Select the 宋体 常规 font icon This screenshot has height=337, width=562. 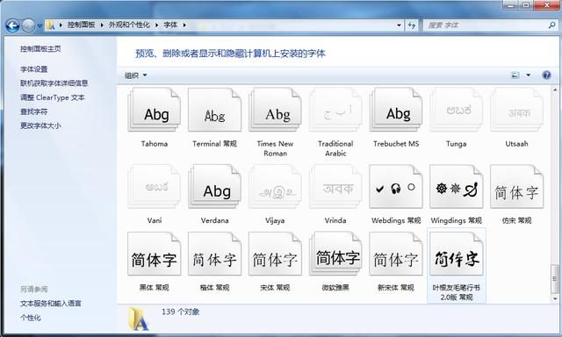pyautogui.click(x=275, y=254)
